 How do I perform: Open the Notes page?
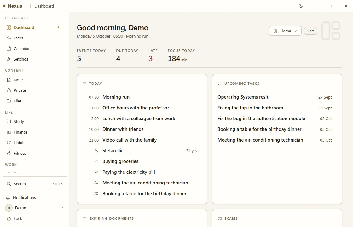pyautogui.click(x=34, y=80)
